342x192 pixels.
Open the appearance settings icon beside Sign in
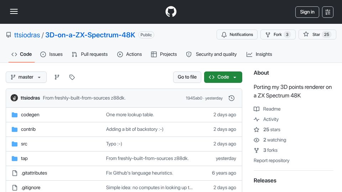tap(328, 12)
